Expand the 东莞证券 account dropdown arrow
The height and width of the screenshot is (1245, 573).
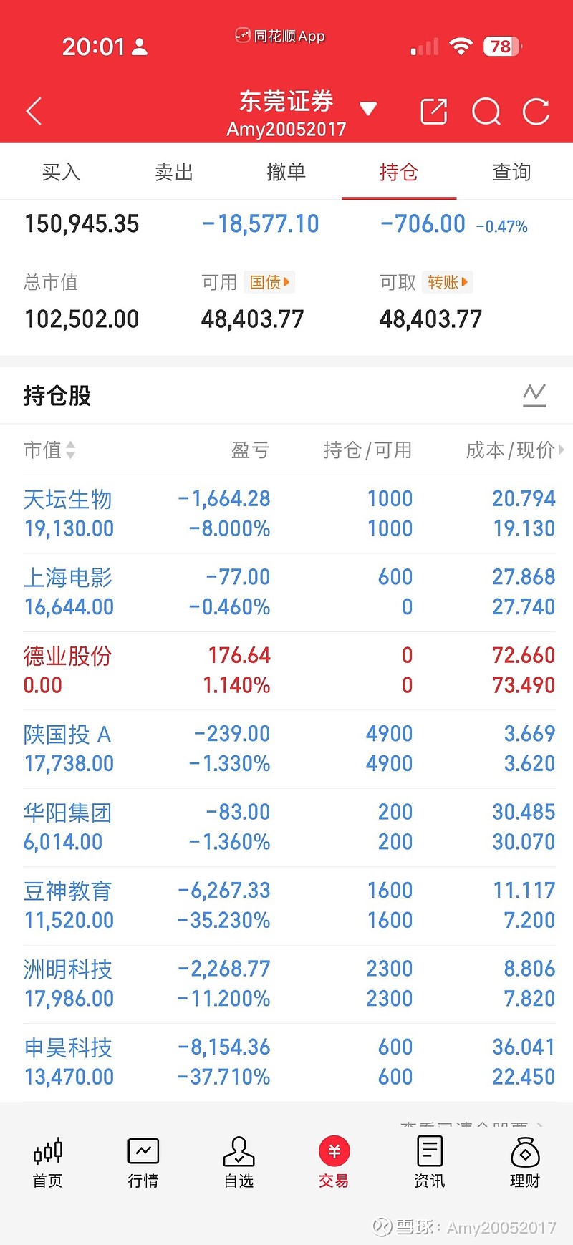click(x=368, y=109)
